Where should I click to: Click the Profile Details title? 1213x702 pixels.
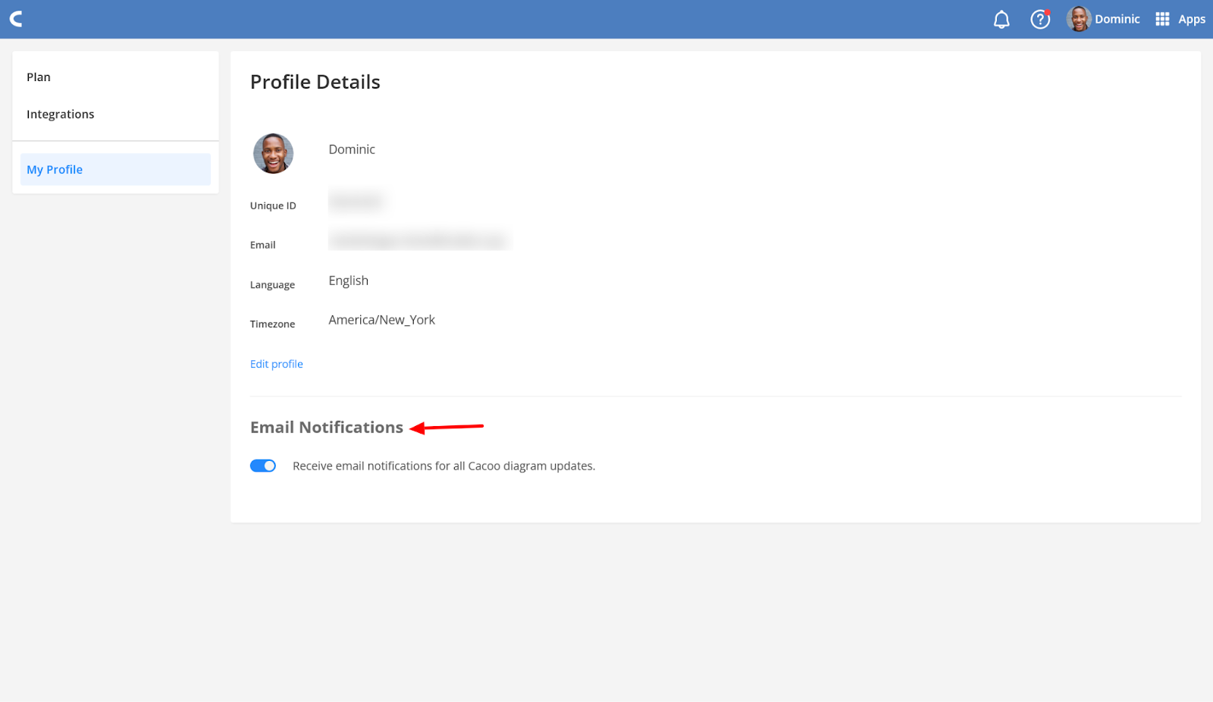315,82
